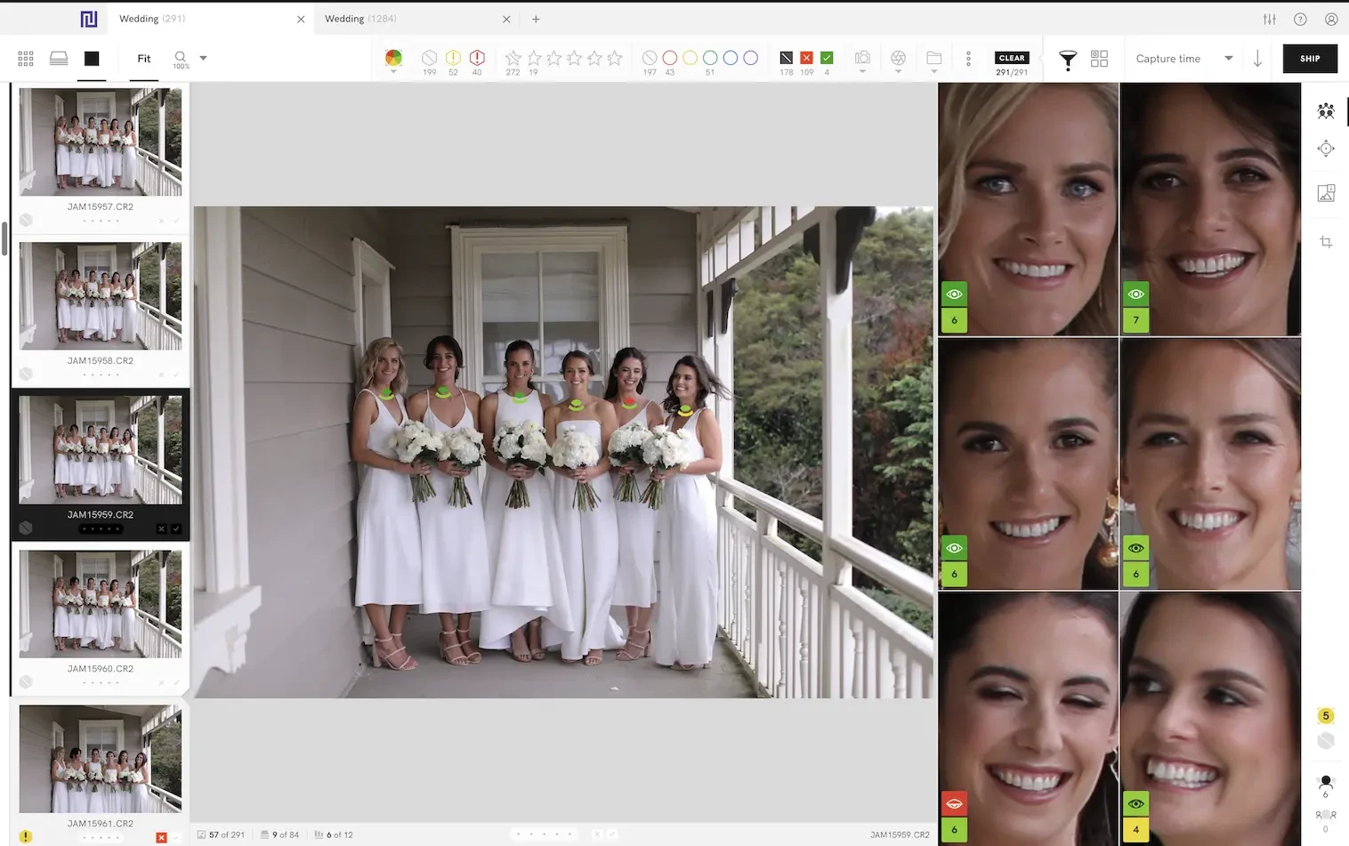
Task: Open the face detection panel in right sidebar
Action: click(1325, 110)
